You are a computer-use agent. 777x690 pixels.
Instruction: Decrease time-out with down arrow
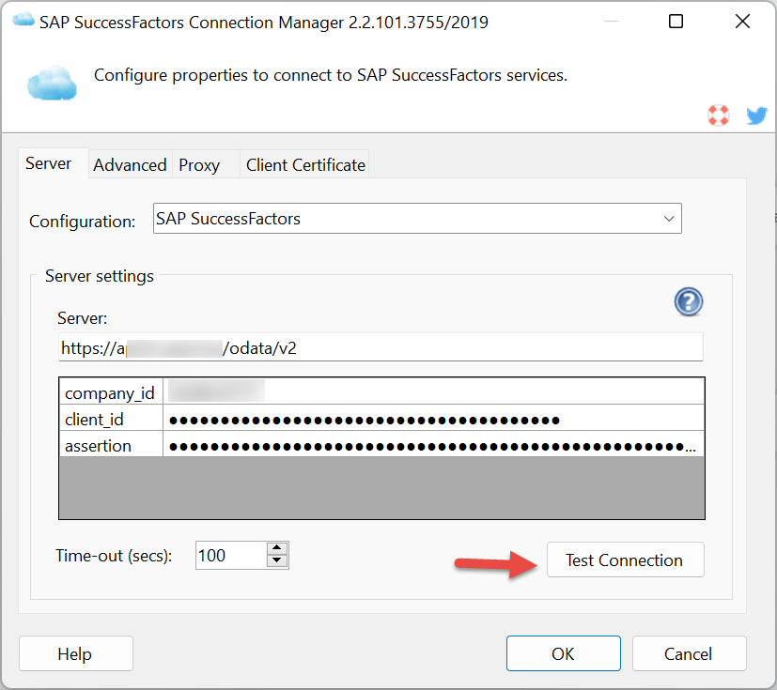click(x=277, y=561)
